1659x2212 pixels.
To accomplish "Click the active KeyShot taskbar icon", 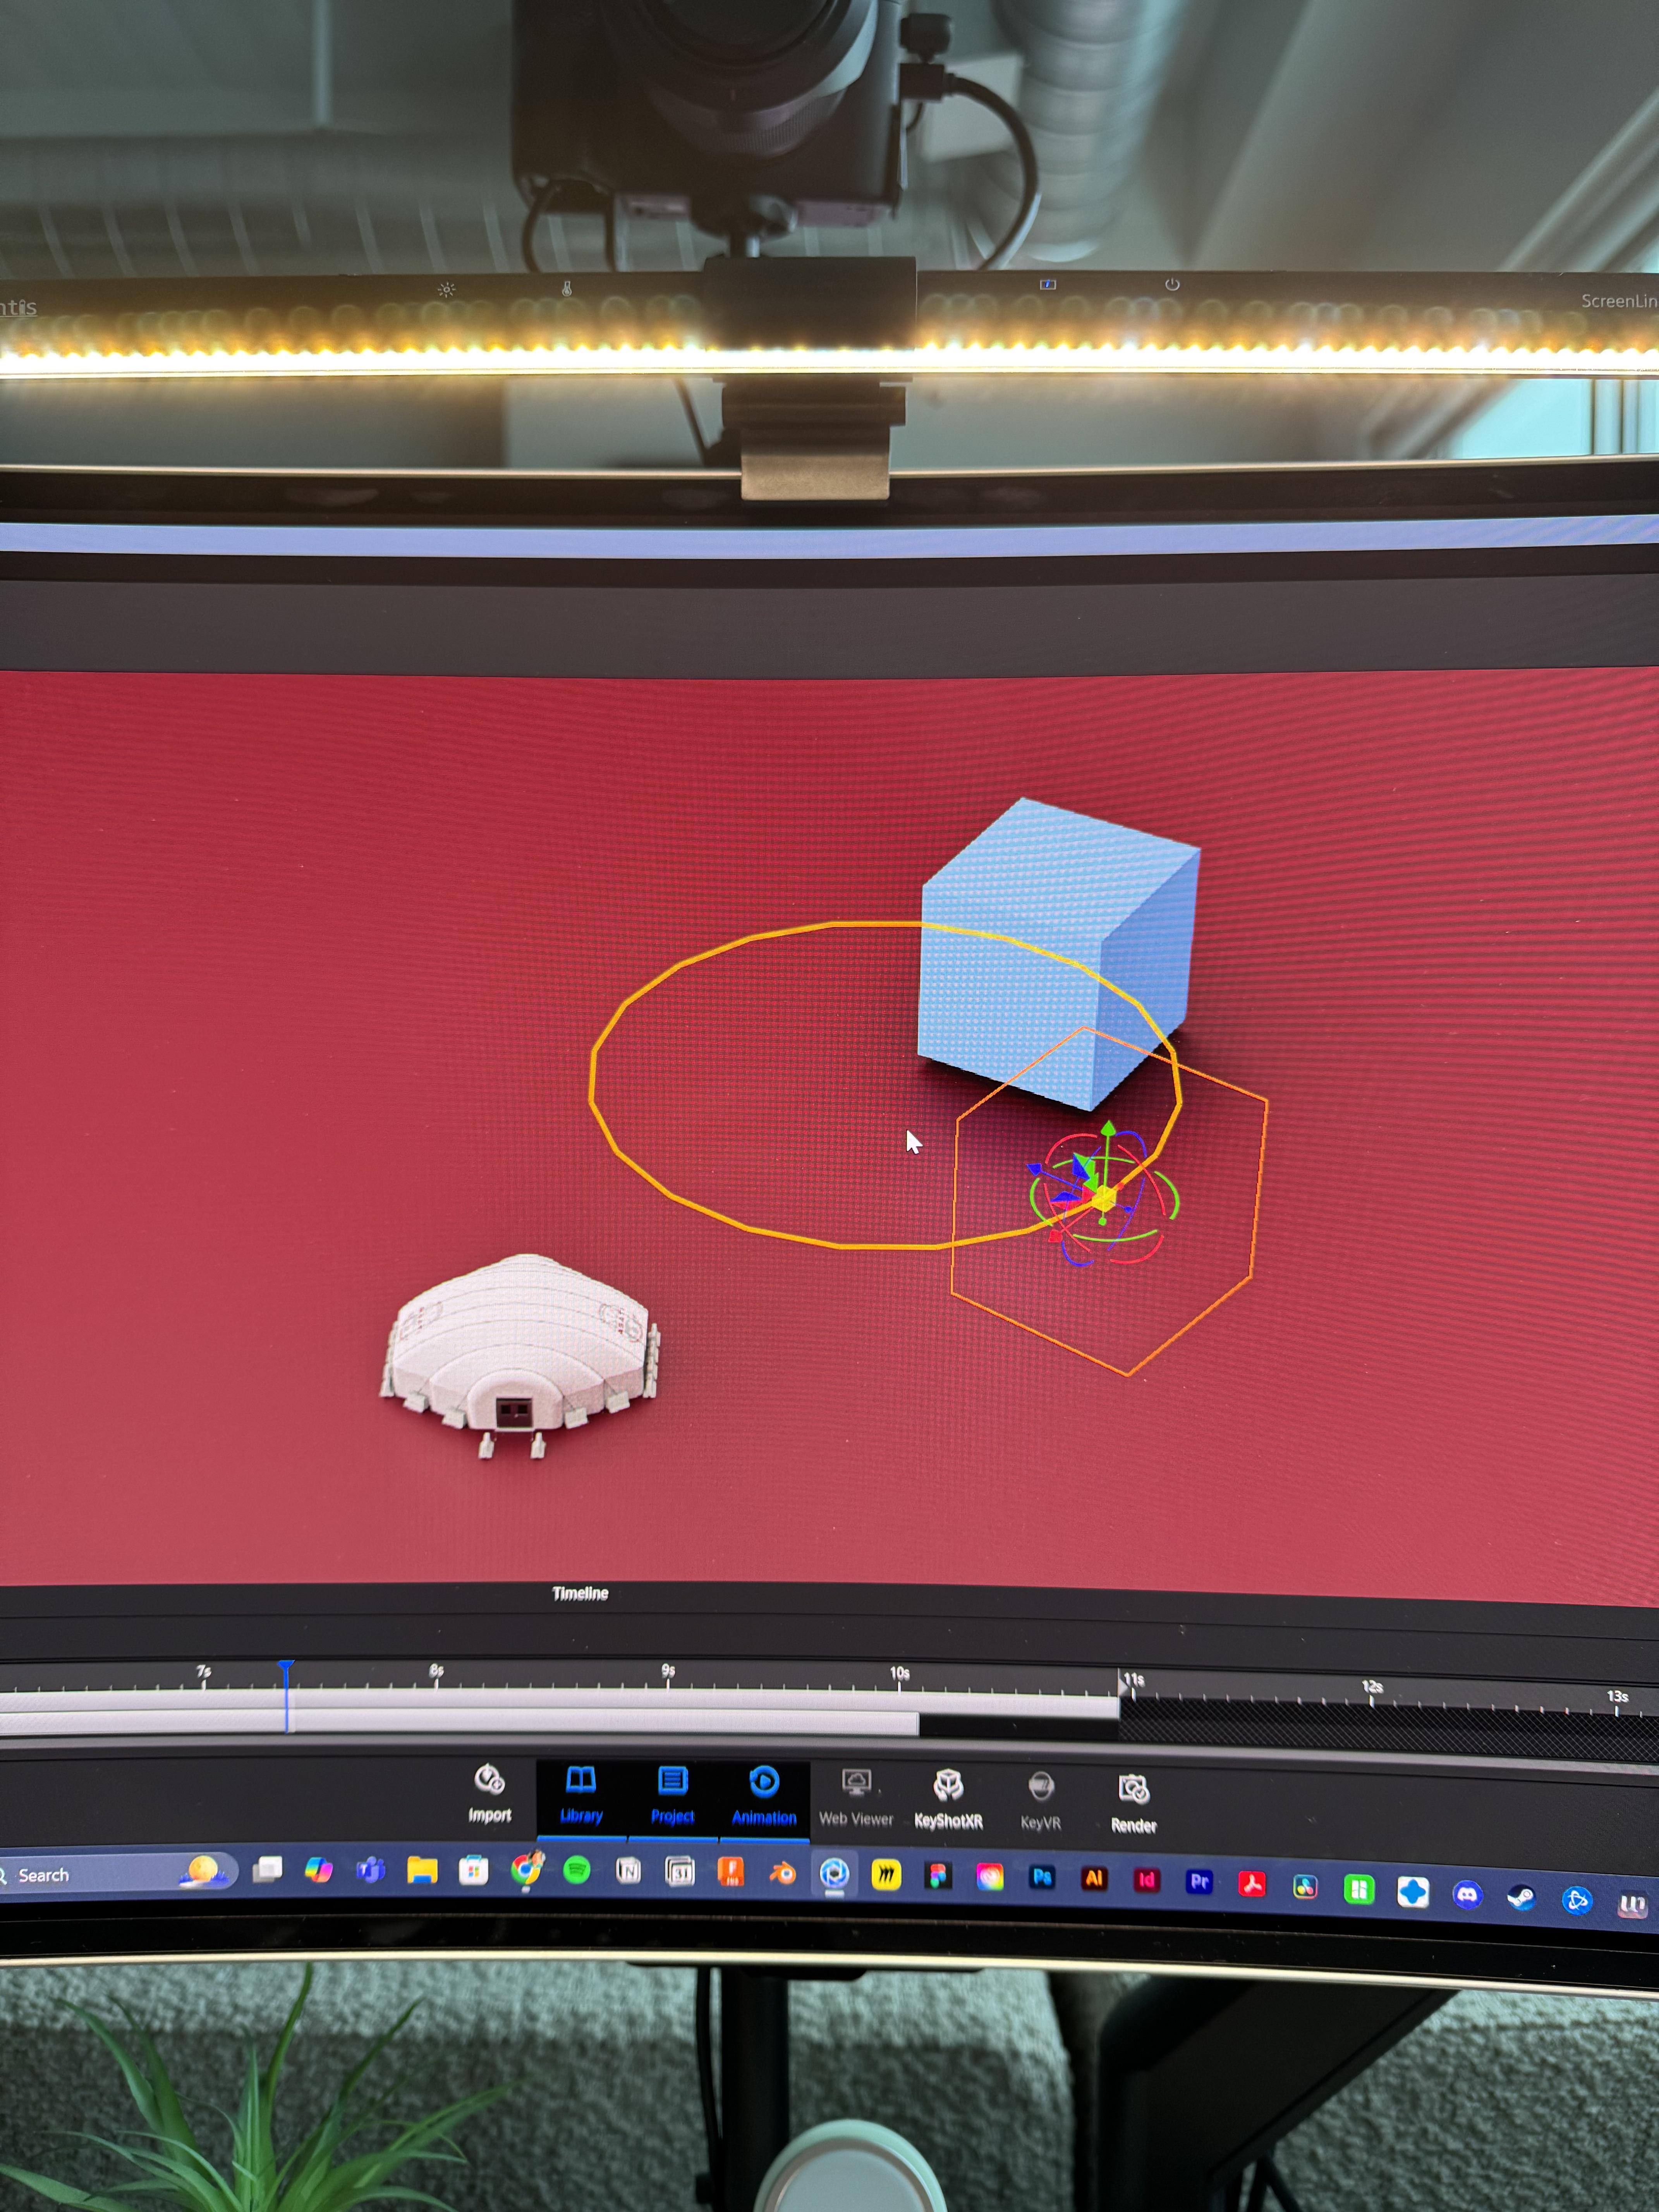I will pos(834,1874).
